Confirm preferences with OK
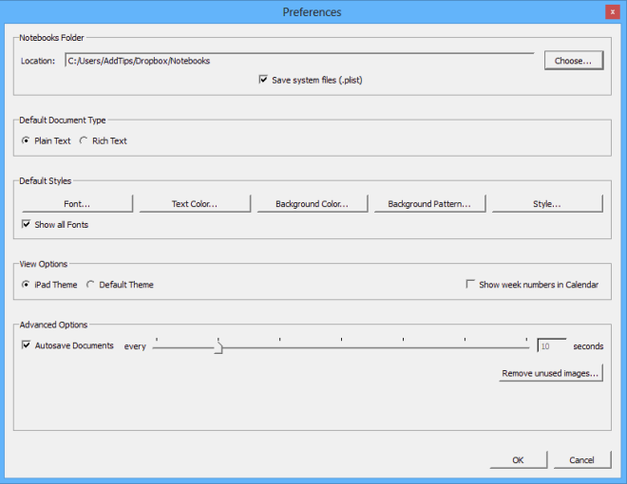 coord(519,460)
